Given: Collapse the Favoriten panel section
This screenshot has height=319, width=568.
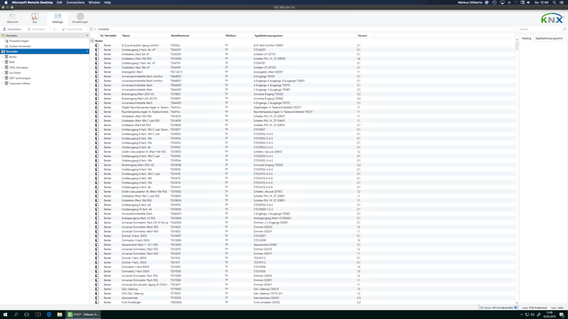Looking at the screenshot, I should pos(87,36).
